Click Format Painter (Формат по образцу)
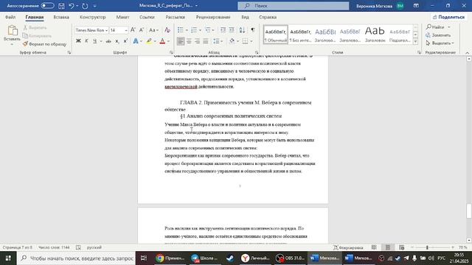The width and height of the screenshot is (472, 265). tap(44, 44)
